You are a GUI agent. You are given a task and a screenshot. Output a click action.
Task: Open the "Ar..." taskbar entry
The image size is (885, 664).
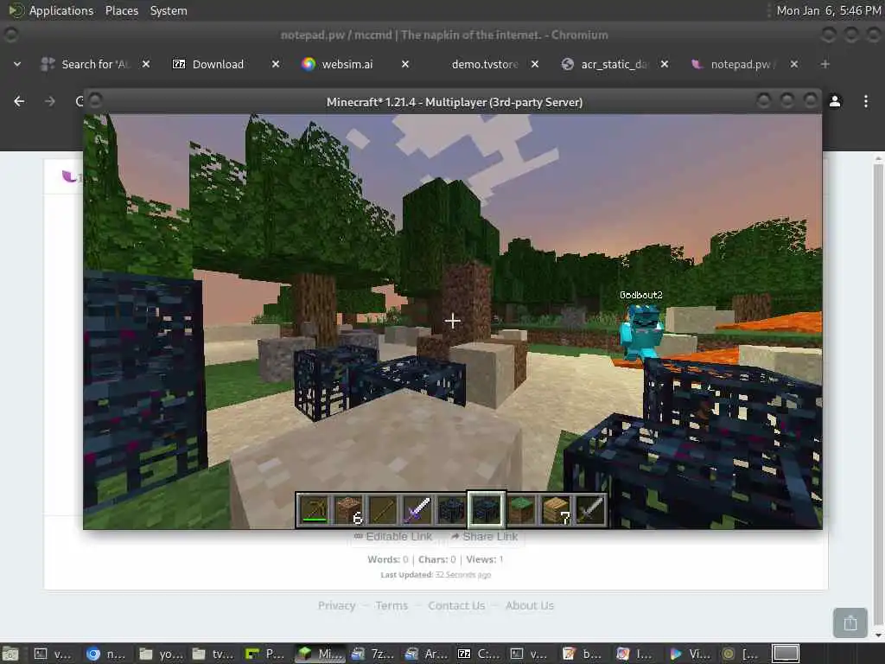pyautogui.click(x=425, y=654)
